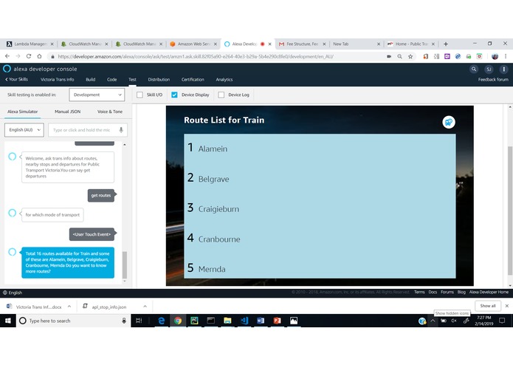Open the SJ user account avatar

coord(489,69)
